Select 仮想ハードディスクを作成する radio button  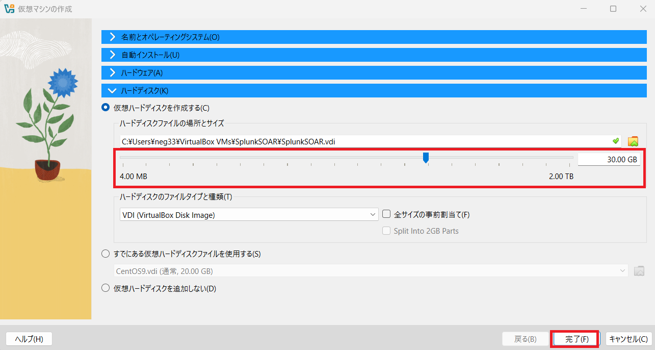106,108
